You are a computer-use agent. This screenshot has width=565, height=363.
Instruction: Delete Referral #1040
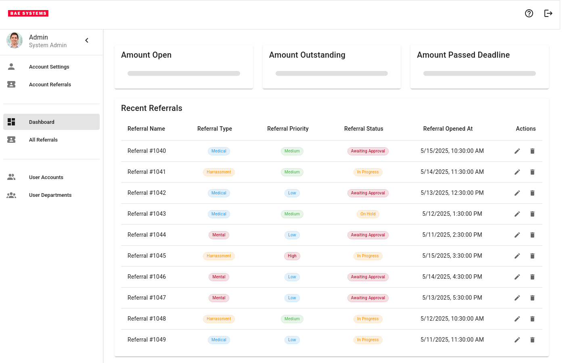[x=532, y=151]
